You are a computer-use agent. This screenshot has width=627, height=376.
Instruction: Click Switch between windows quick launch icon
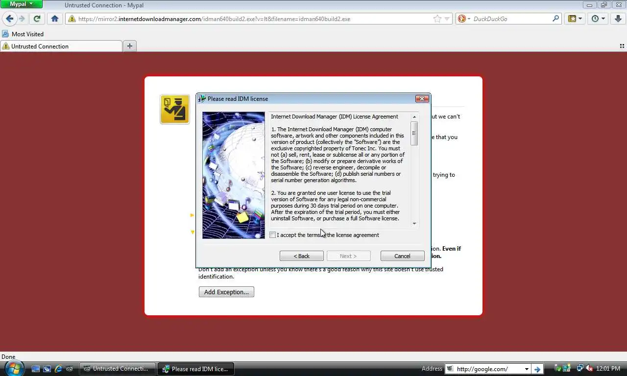pos(47,369)
